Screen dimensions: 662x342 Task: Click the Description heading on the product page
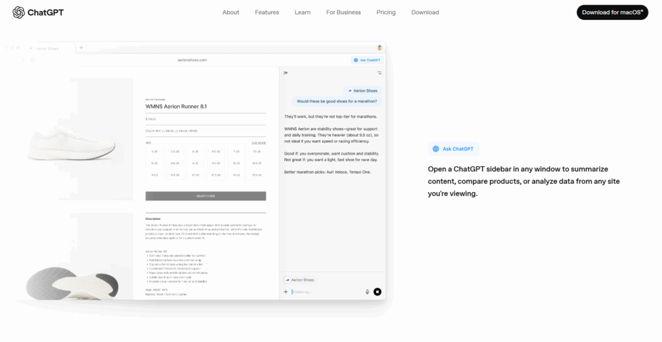tap(153, 219)
